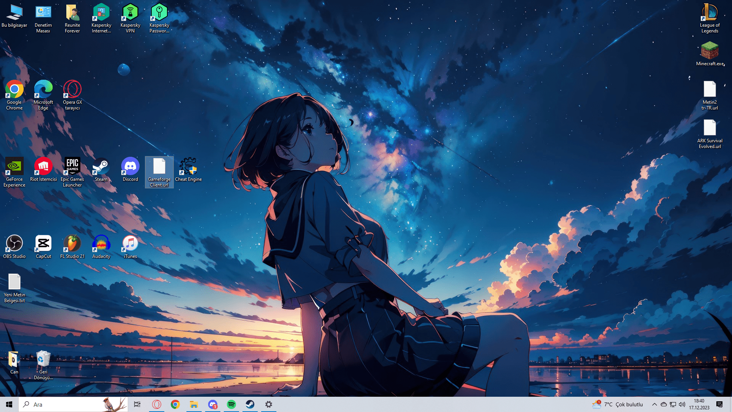Select Google Chrome desktop icon
The height and width of the screenshot is (412, 732).
coord(14,95)
